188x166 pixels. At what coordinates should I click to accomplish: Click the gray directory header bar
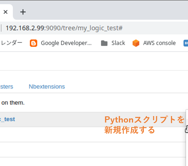pos(59,119)
